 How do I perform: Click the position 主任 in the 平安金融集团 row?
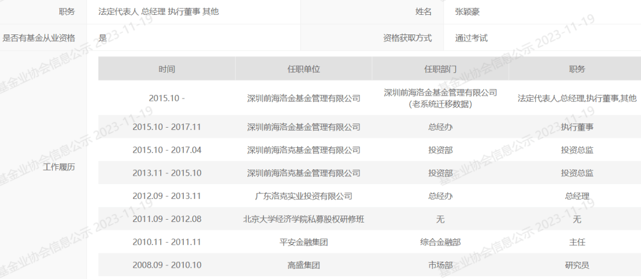[577, 242]
